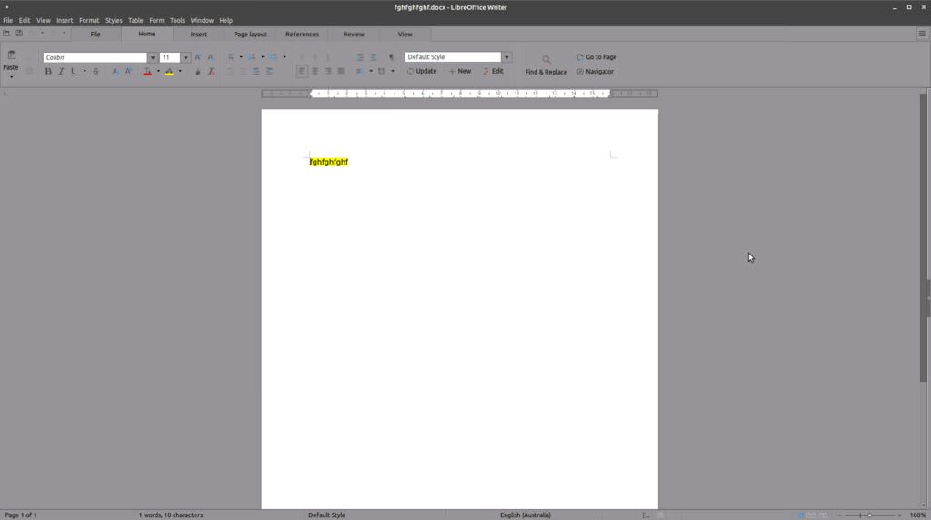Toggle Bold formatting

click(48, 71)
